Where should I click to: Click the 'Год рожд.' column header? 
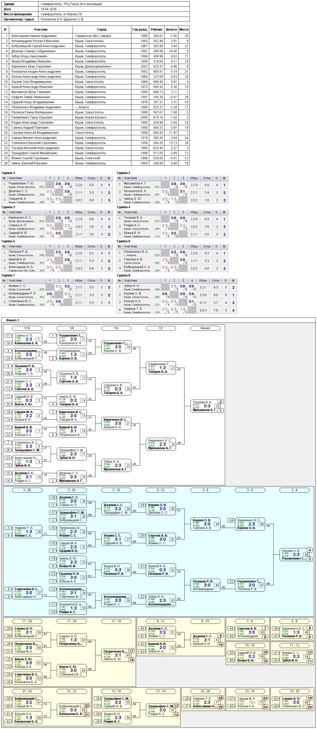pyautogui.click(x=140, y=29)
